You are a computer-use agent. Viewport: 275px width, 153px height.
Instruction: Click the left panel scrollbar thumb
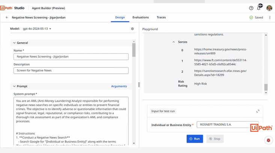[134, 50]
